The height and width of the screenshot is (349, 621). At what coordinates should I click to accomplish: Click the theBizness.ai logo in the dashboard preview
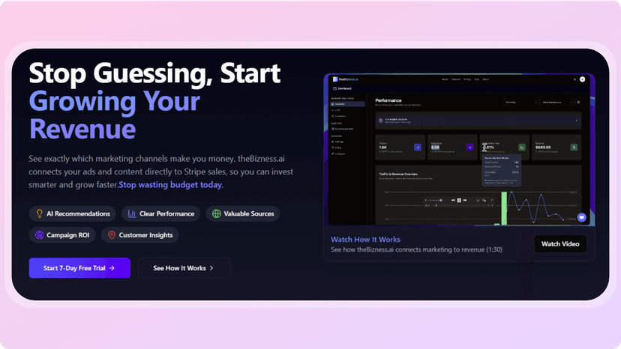point(345,79)
